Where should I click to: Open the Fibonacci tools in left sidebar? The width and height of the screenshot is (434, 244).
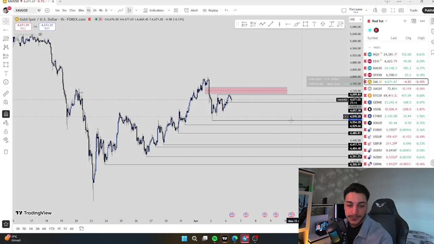tap(6, 39)
